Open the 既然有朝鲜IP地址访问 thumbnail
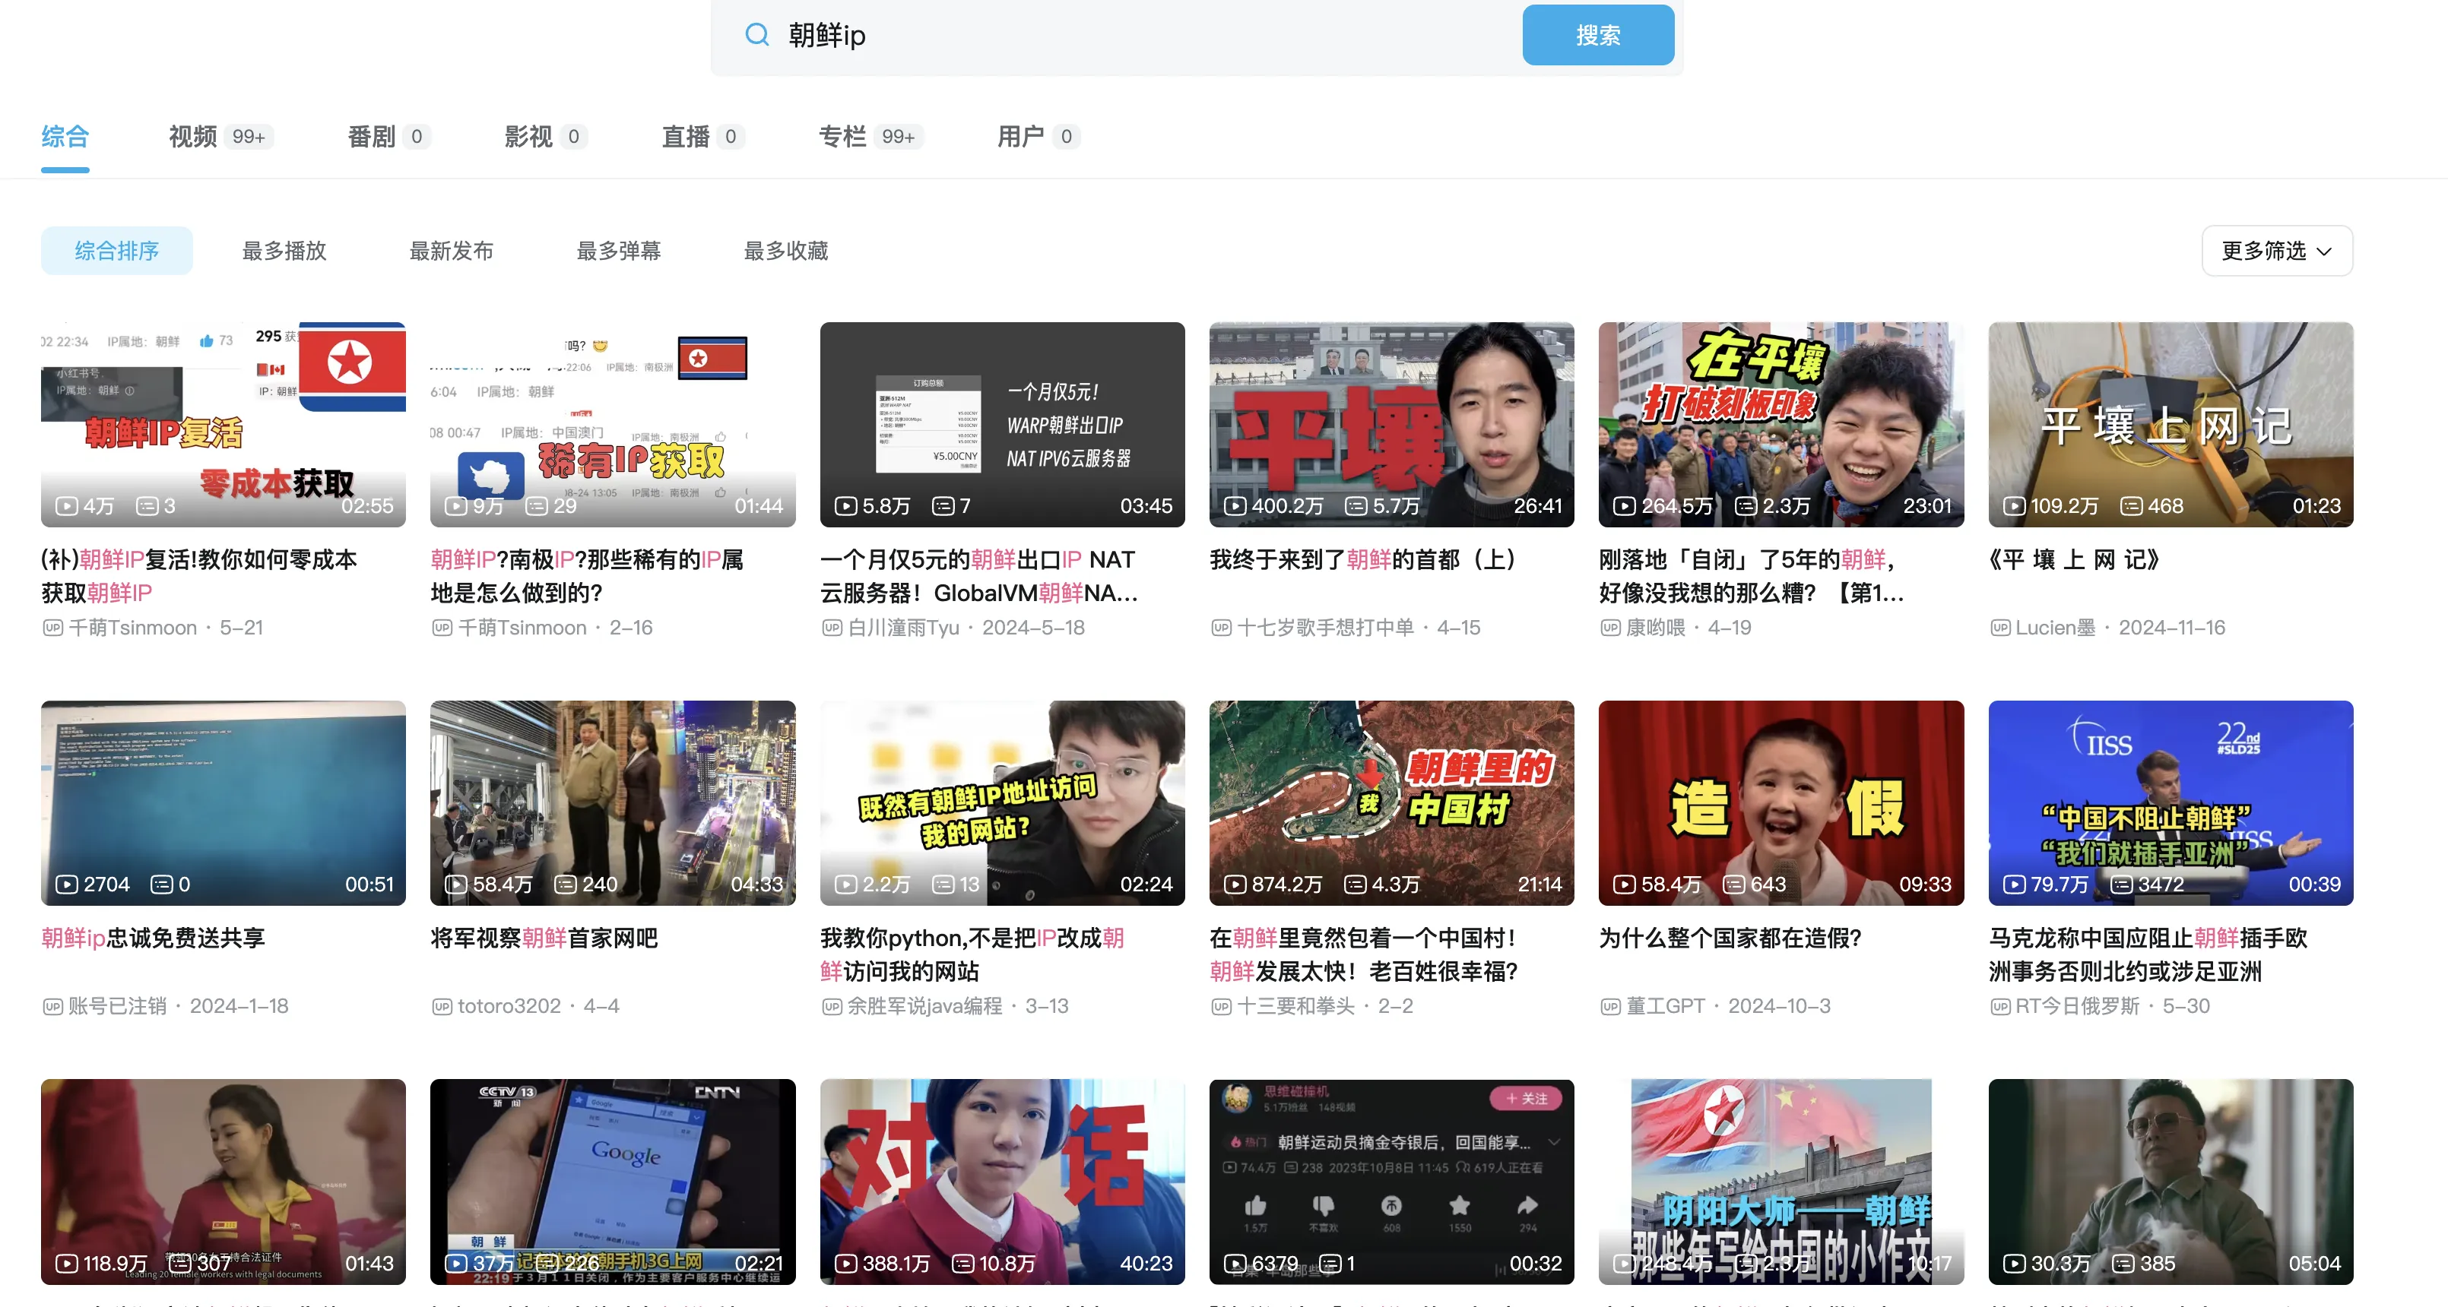Screen dimensions: 2448x1307 [x=1003, y=802]
